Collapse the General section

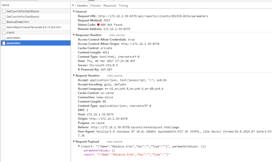pyautogui.click(x=74, y=12)
